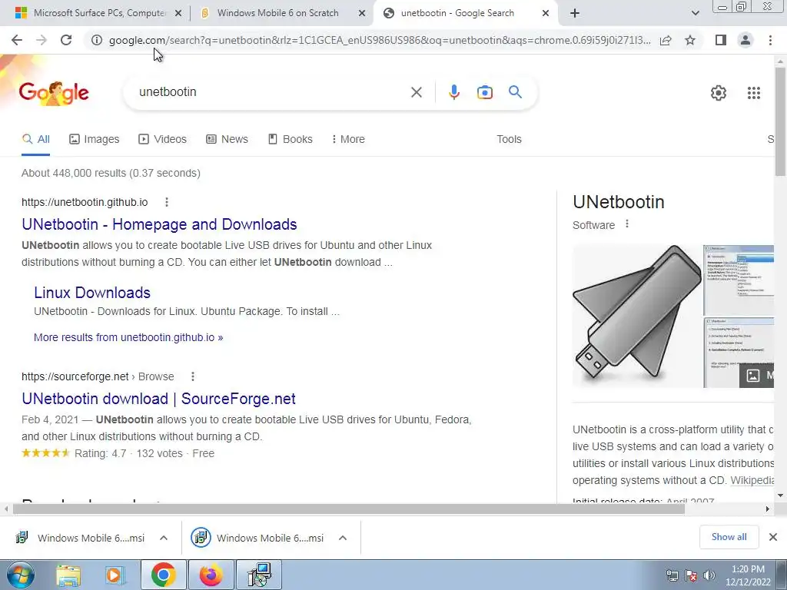Search by image with the camera icon

coord(484,92)
